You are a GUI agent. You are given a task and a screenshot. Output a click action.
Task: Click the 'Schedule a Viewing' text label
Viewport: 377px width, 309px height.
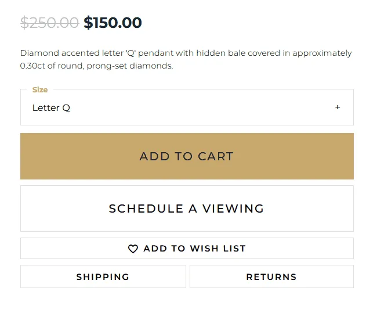click(187, 209)
